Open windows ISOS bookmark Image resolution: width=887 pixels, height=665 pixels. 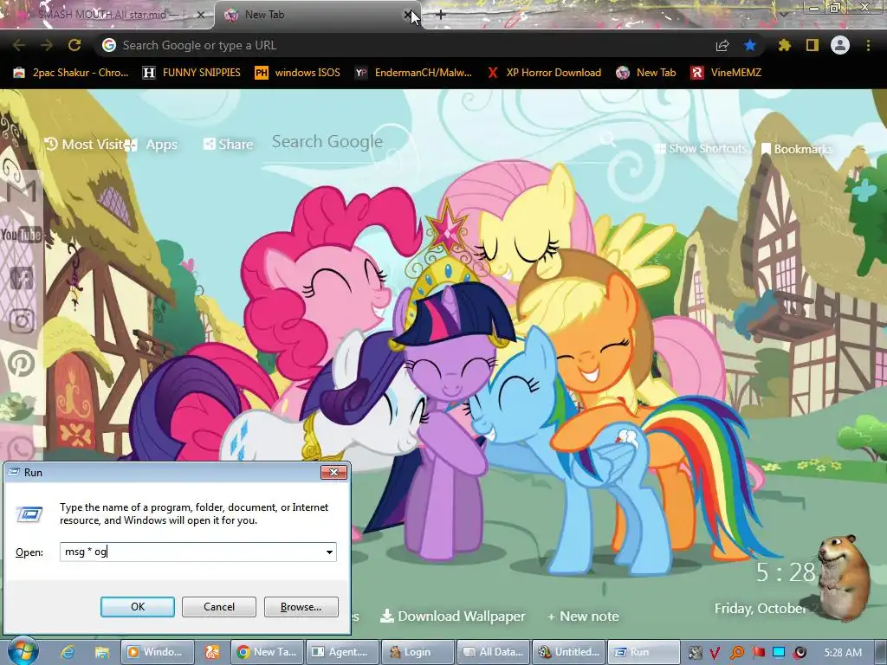point(298,73)
